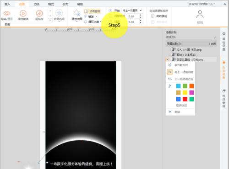The image size is (229, 169).
Task: Switch to the 发布 ribbon tab
Action: [65, 4]
